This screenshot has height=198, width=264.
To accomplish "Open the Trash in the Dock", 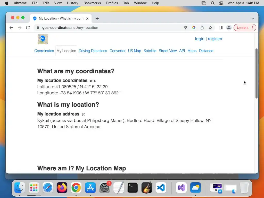I will pos(244,188).
